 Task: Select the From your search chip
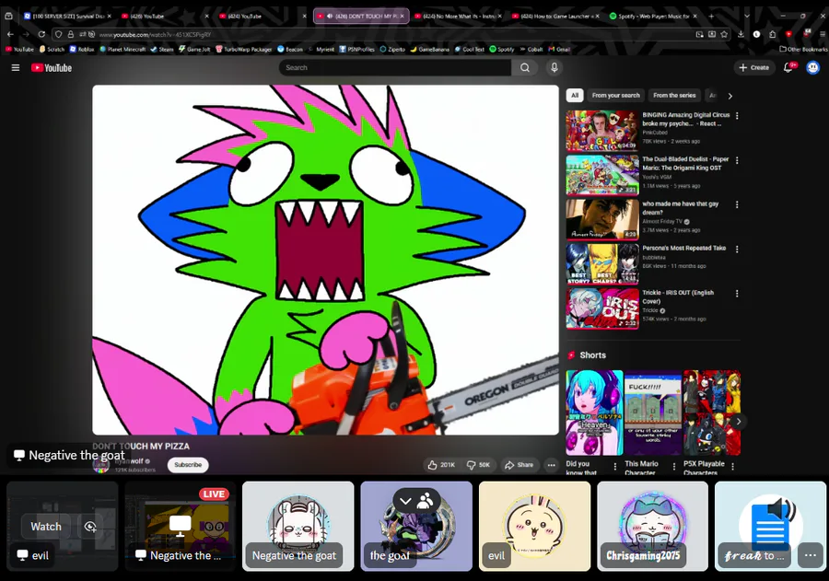point(615,95)
